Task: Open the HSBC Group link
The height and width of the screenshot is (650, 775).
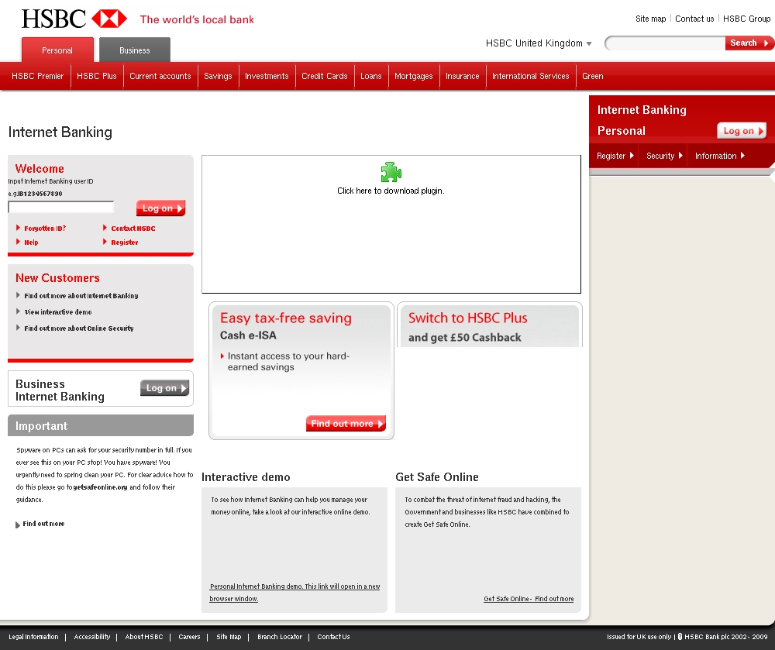Action: [x=747, y=19]
